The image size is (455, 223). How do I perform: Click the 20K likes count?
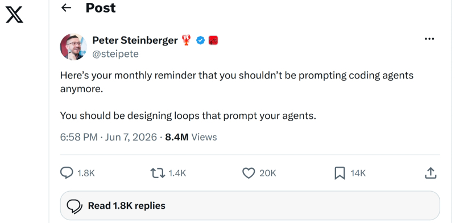coord(267,174)
